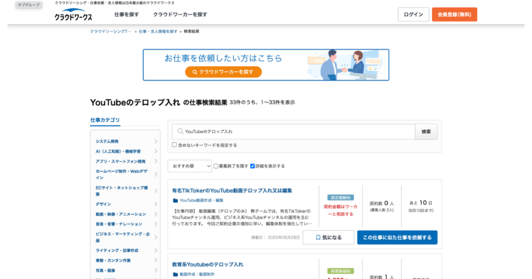Click folder icon beside YouTube動画作成・編集
Viewport: 532px width, 279px height.
(x=176, y=201)
